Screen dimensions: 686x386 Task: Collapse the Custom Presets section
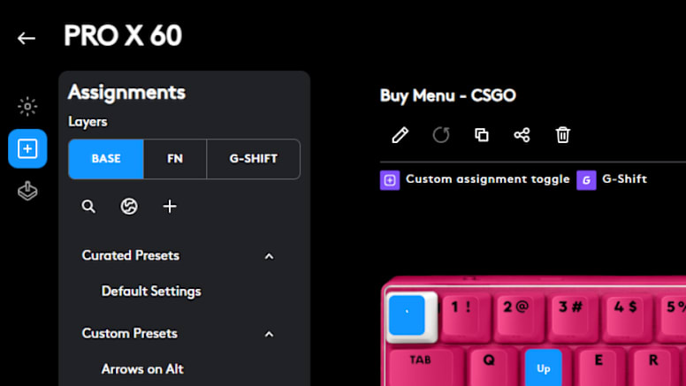(269, 335)
